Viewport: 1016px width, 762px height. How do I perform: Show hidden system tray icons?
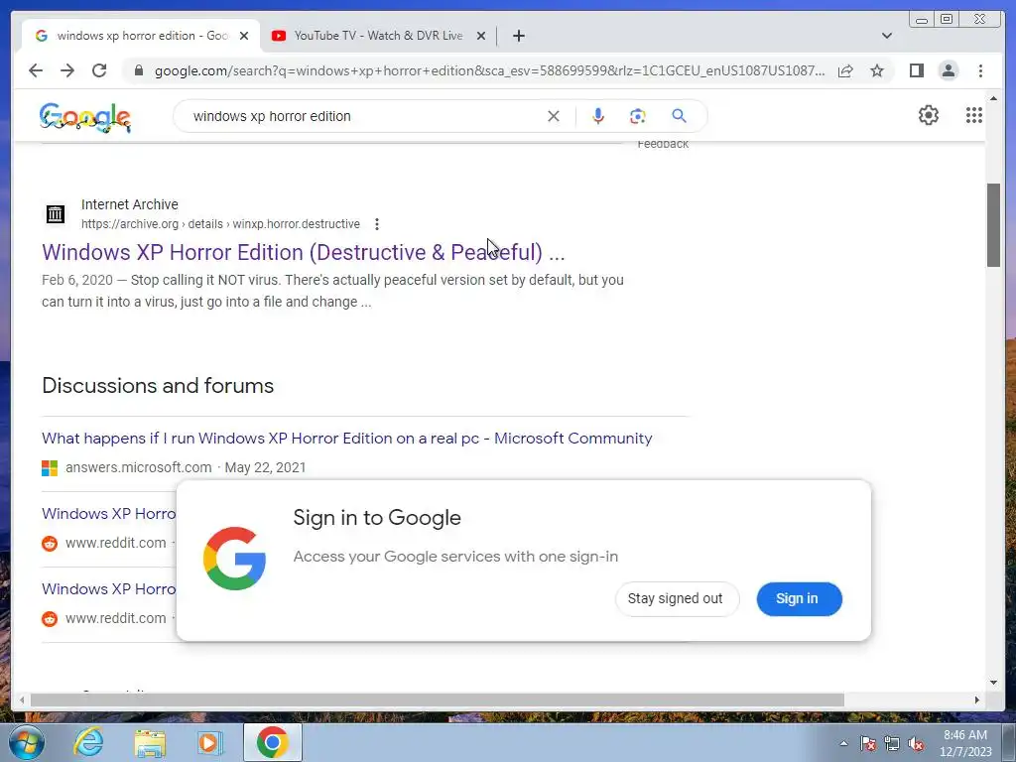843,744
